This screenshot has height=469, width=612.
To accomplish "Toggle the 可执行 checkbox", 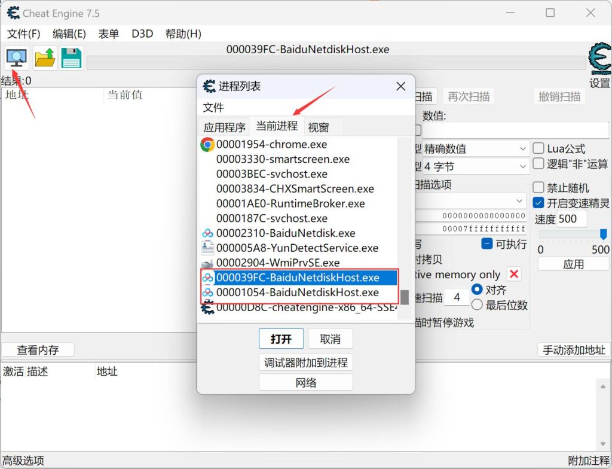I will [486, 244].
